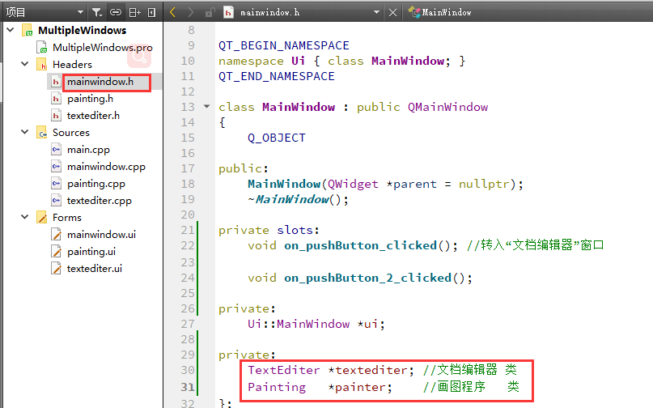653x408 pixels.
Task: Click Painting type on line 31
Action: pyautogui.click(x=277, y=387)
